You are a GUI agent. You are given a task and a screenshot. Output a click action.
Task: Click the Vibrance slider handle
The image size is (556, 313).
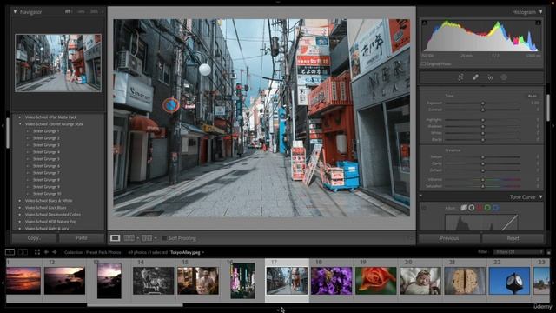pos(483,180)
